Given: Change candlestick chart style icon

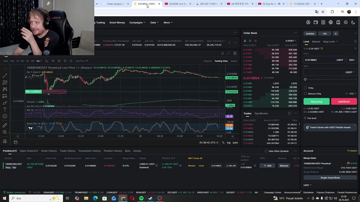Looking at the screenshot, I should (x=53, y=61).
